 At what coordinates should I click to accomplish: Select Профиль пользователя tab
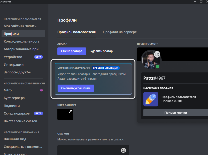click(x=76, y=32)
